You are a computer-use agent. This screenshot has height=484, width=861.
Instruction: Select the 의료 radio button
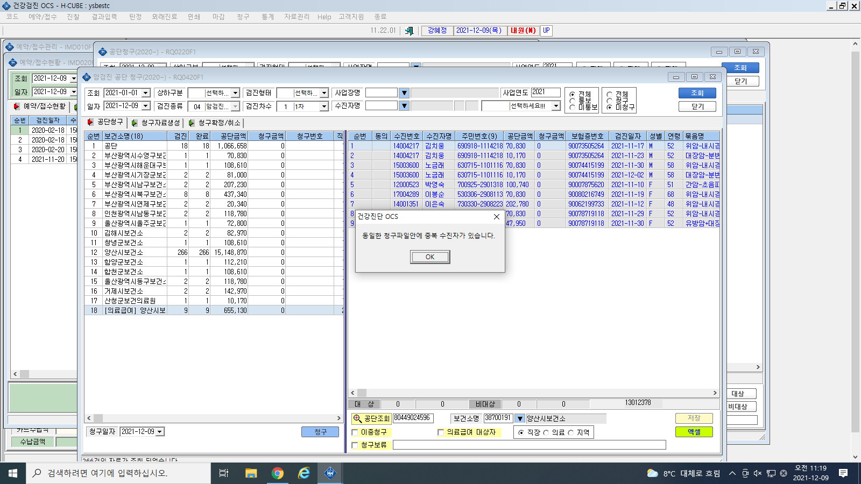click(x=546, y=432)
